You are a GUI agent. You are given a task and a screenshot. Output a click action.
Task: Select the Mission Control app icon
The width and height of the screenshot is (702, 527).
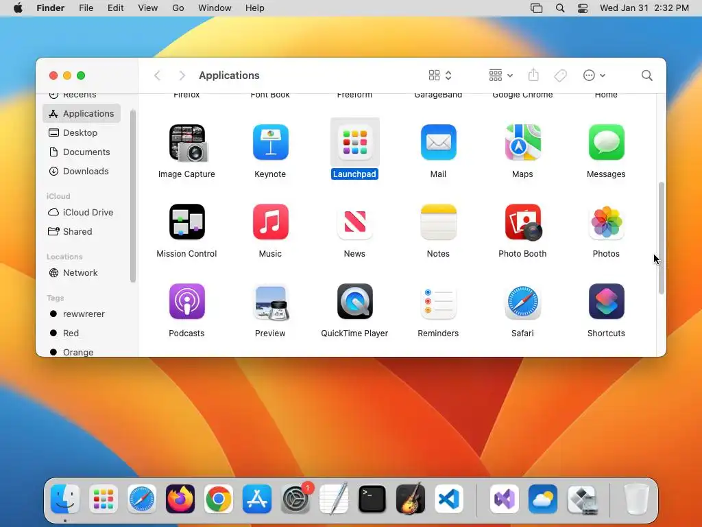coord(186,222)
